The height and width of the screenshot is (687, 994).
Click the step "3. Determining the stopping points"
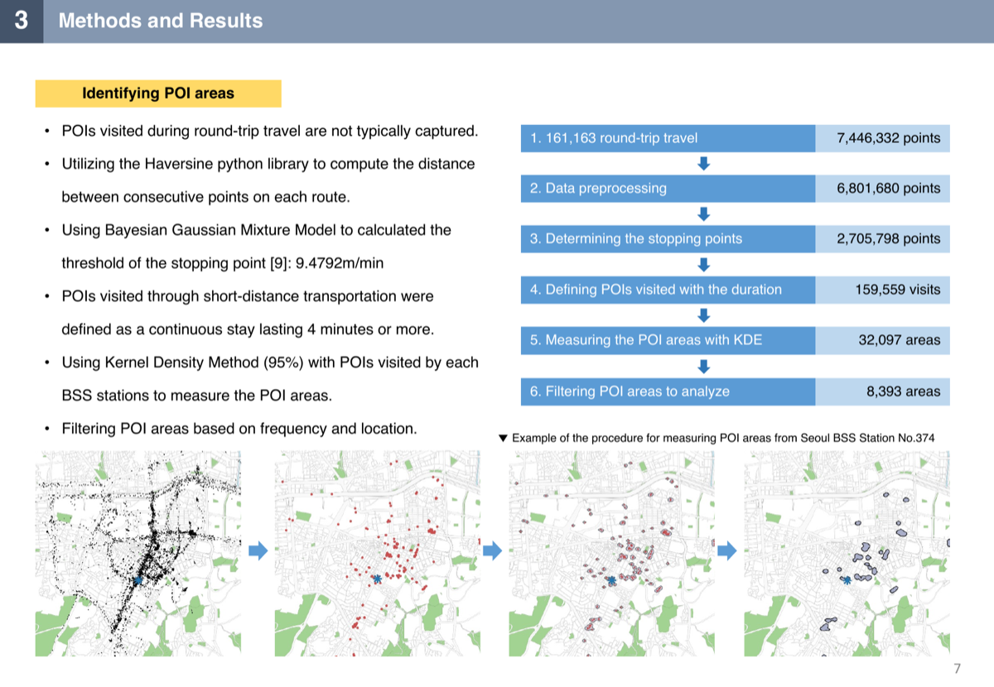[668, 239]
